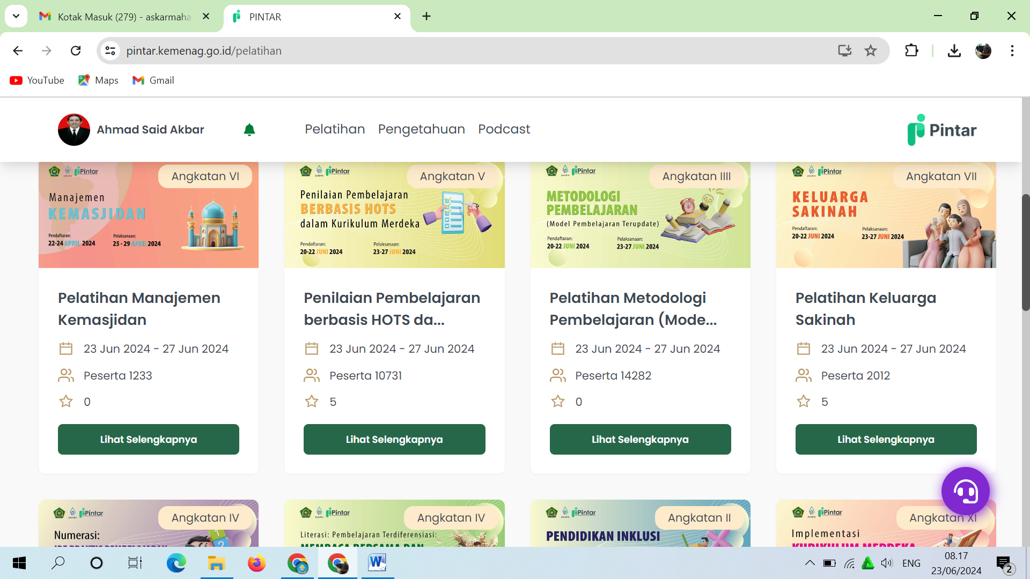1030x579 pixels.
Task: Expand hidden system tray icons
Action: pos(810,563)
